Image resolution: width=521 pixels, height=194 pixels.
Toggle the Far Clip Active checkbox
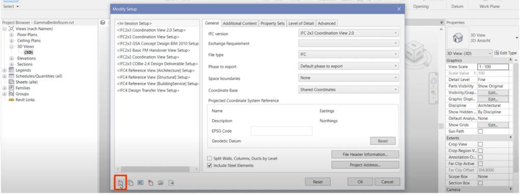tap(480, 164)
